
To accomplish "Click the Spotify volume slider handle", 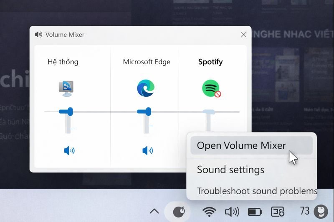I will click(x=209, y=112).
